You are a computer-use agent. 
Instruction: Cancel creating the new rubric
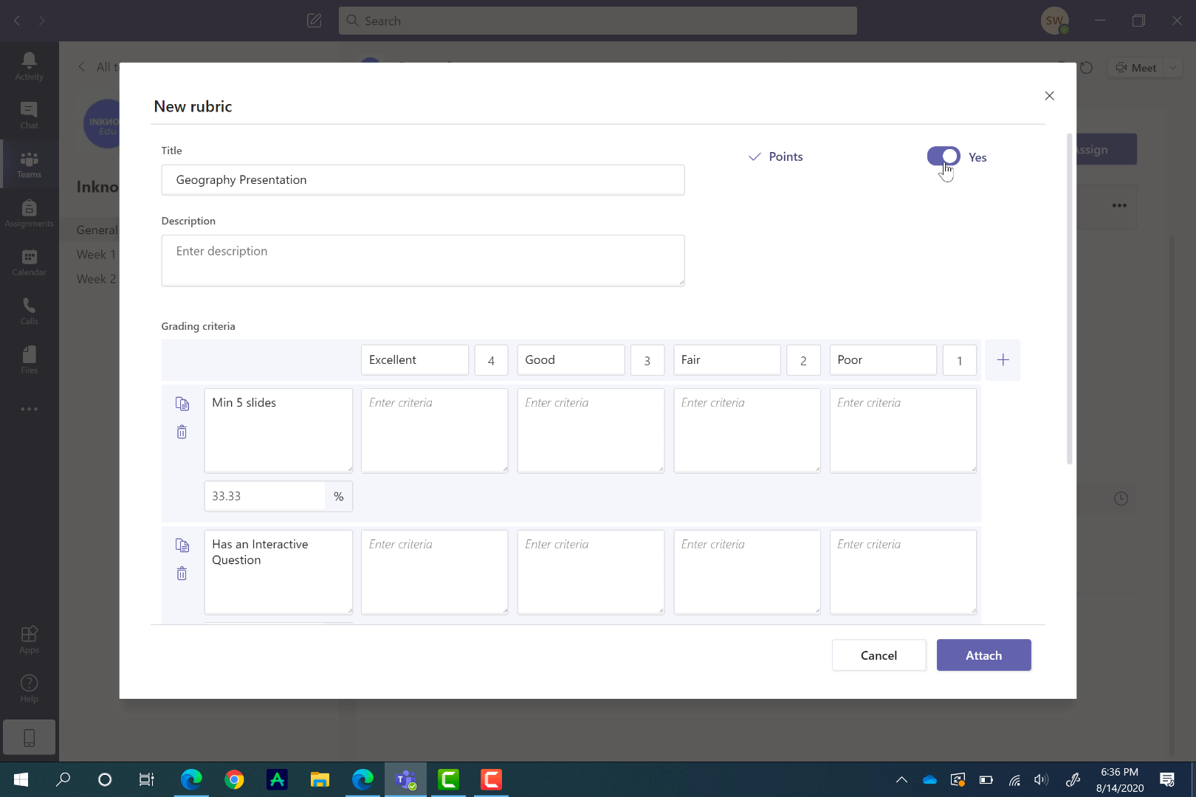(x=879, y=655)
